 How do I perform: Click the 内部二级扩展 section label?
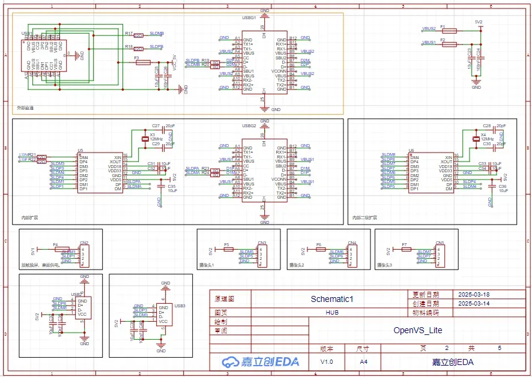(x=364, y=217)
